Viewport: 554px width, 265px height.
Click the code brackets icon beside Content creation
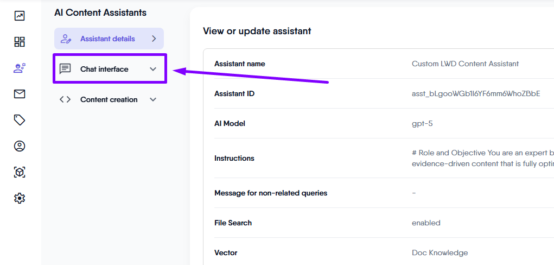pyautogui.click(x=65, y=99)
